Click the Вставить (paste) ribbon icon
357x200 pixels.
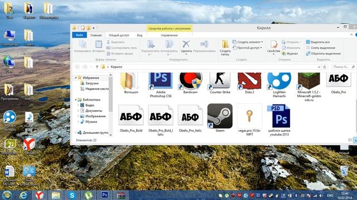tap(99, 44)
